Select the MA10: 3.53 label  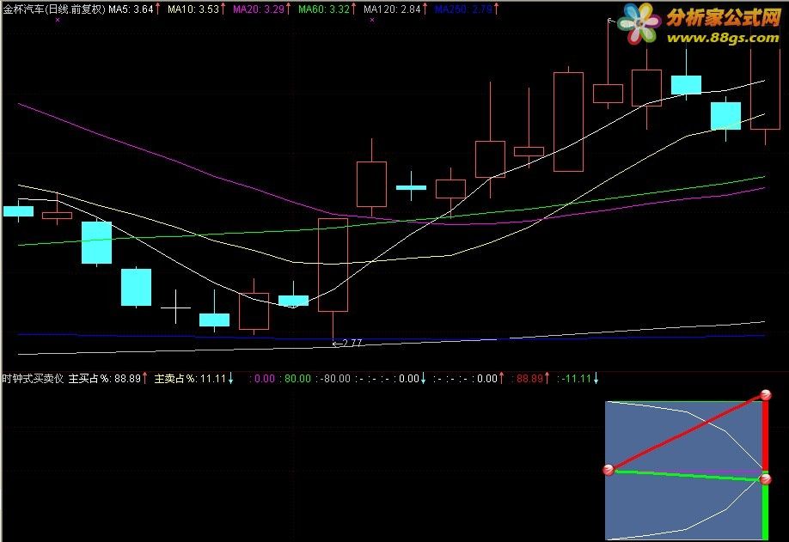click(x=193, y=9)
